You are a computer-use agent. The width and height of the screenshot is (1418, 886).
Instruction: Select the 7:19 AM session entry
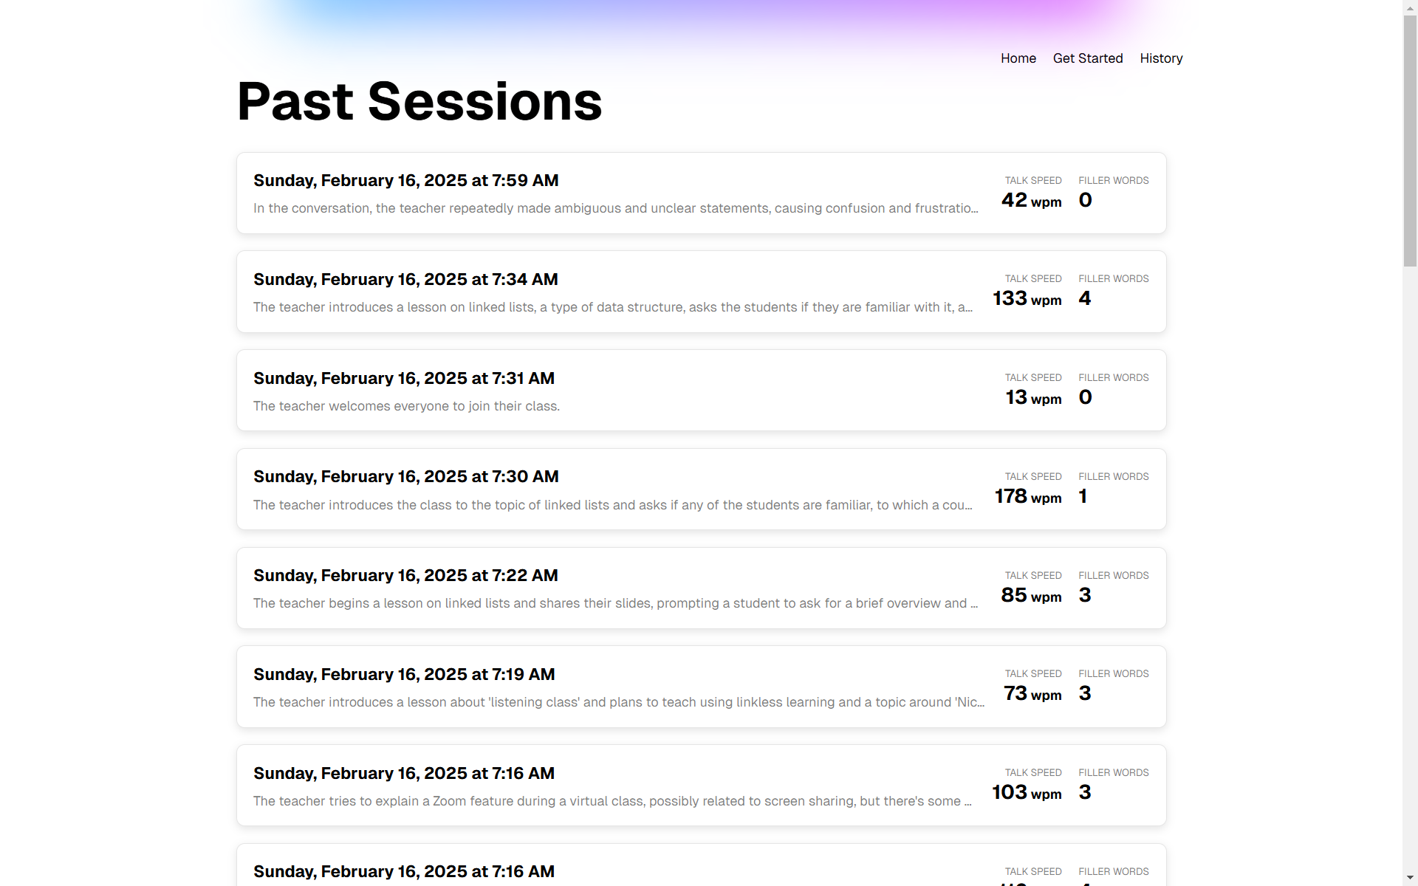click(x=701, y=687)
